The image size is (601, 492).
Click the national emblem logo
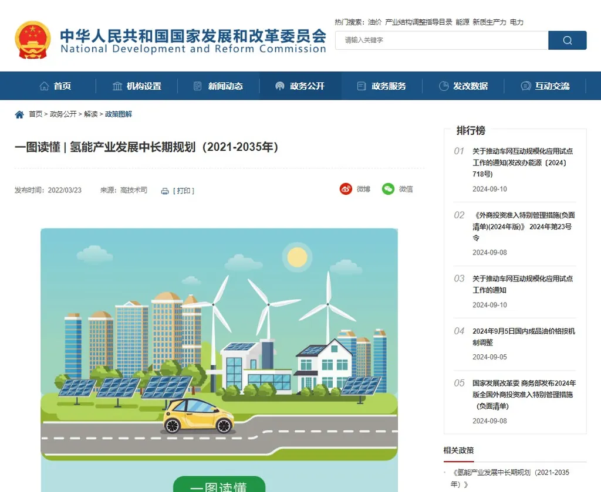(x=33, y=39)
